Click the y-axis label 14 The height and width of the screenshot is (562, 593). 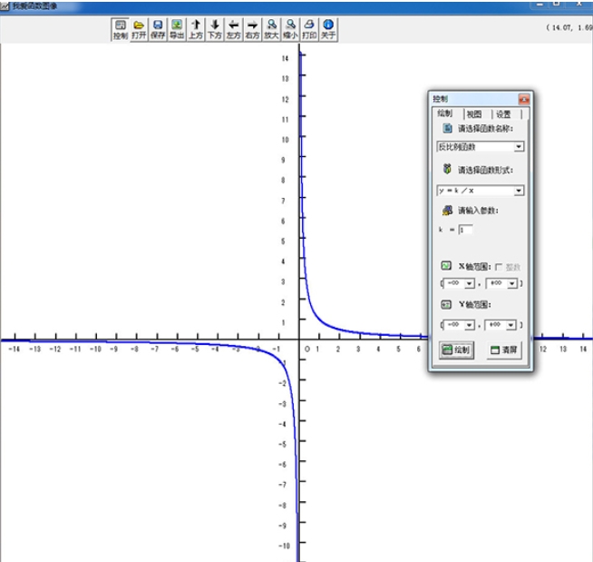pyautogui.click(x=285, y=58)
